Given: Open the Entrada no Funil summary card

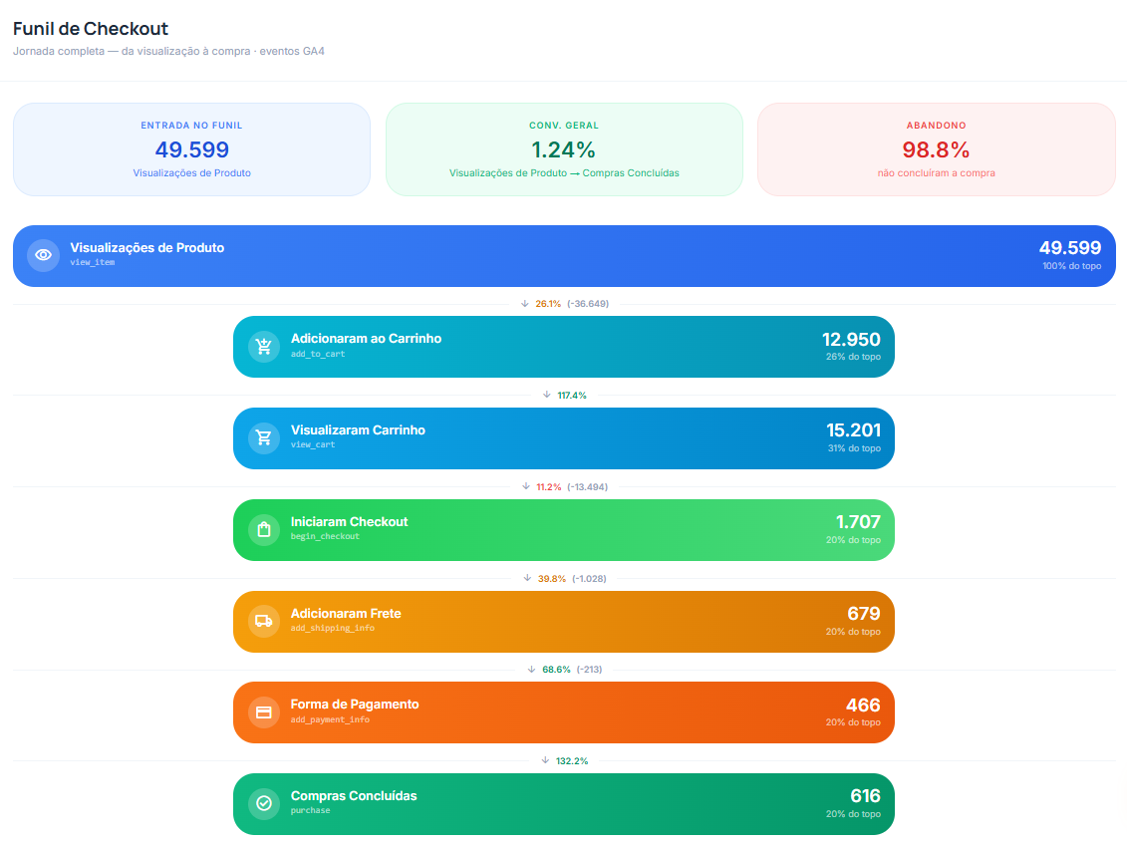Looking at the screenshot, I should pos(192,149).
